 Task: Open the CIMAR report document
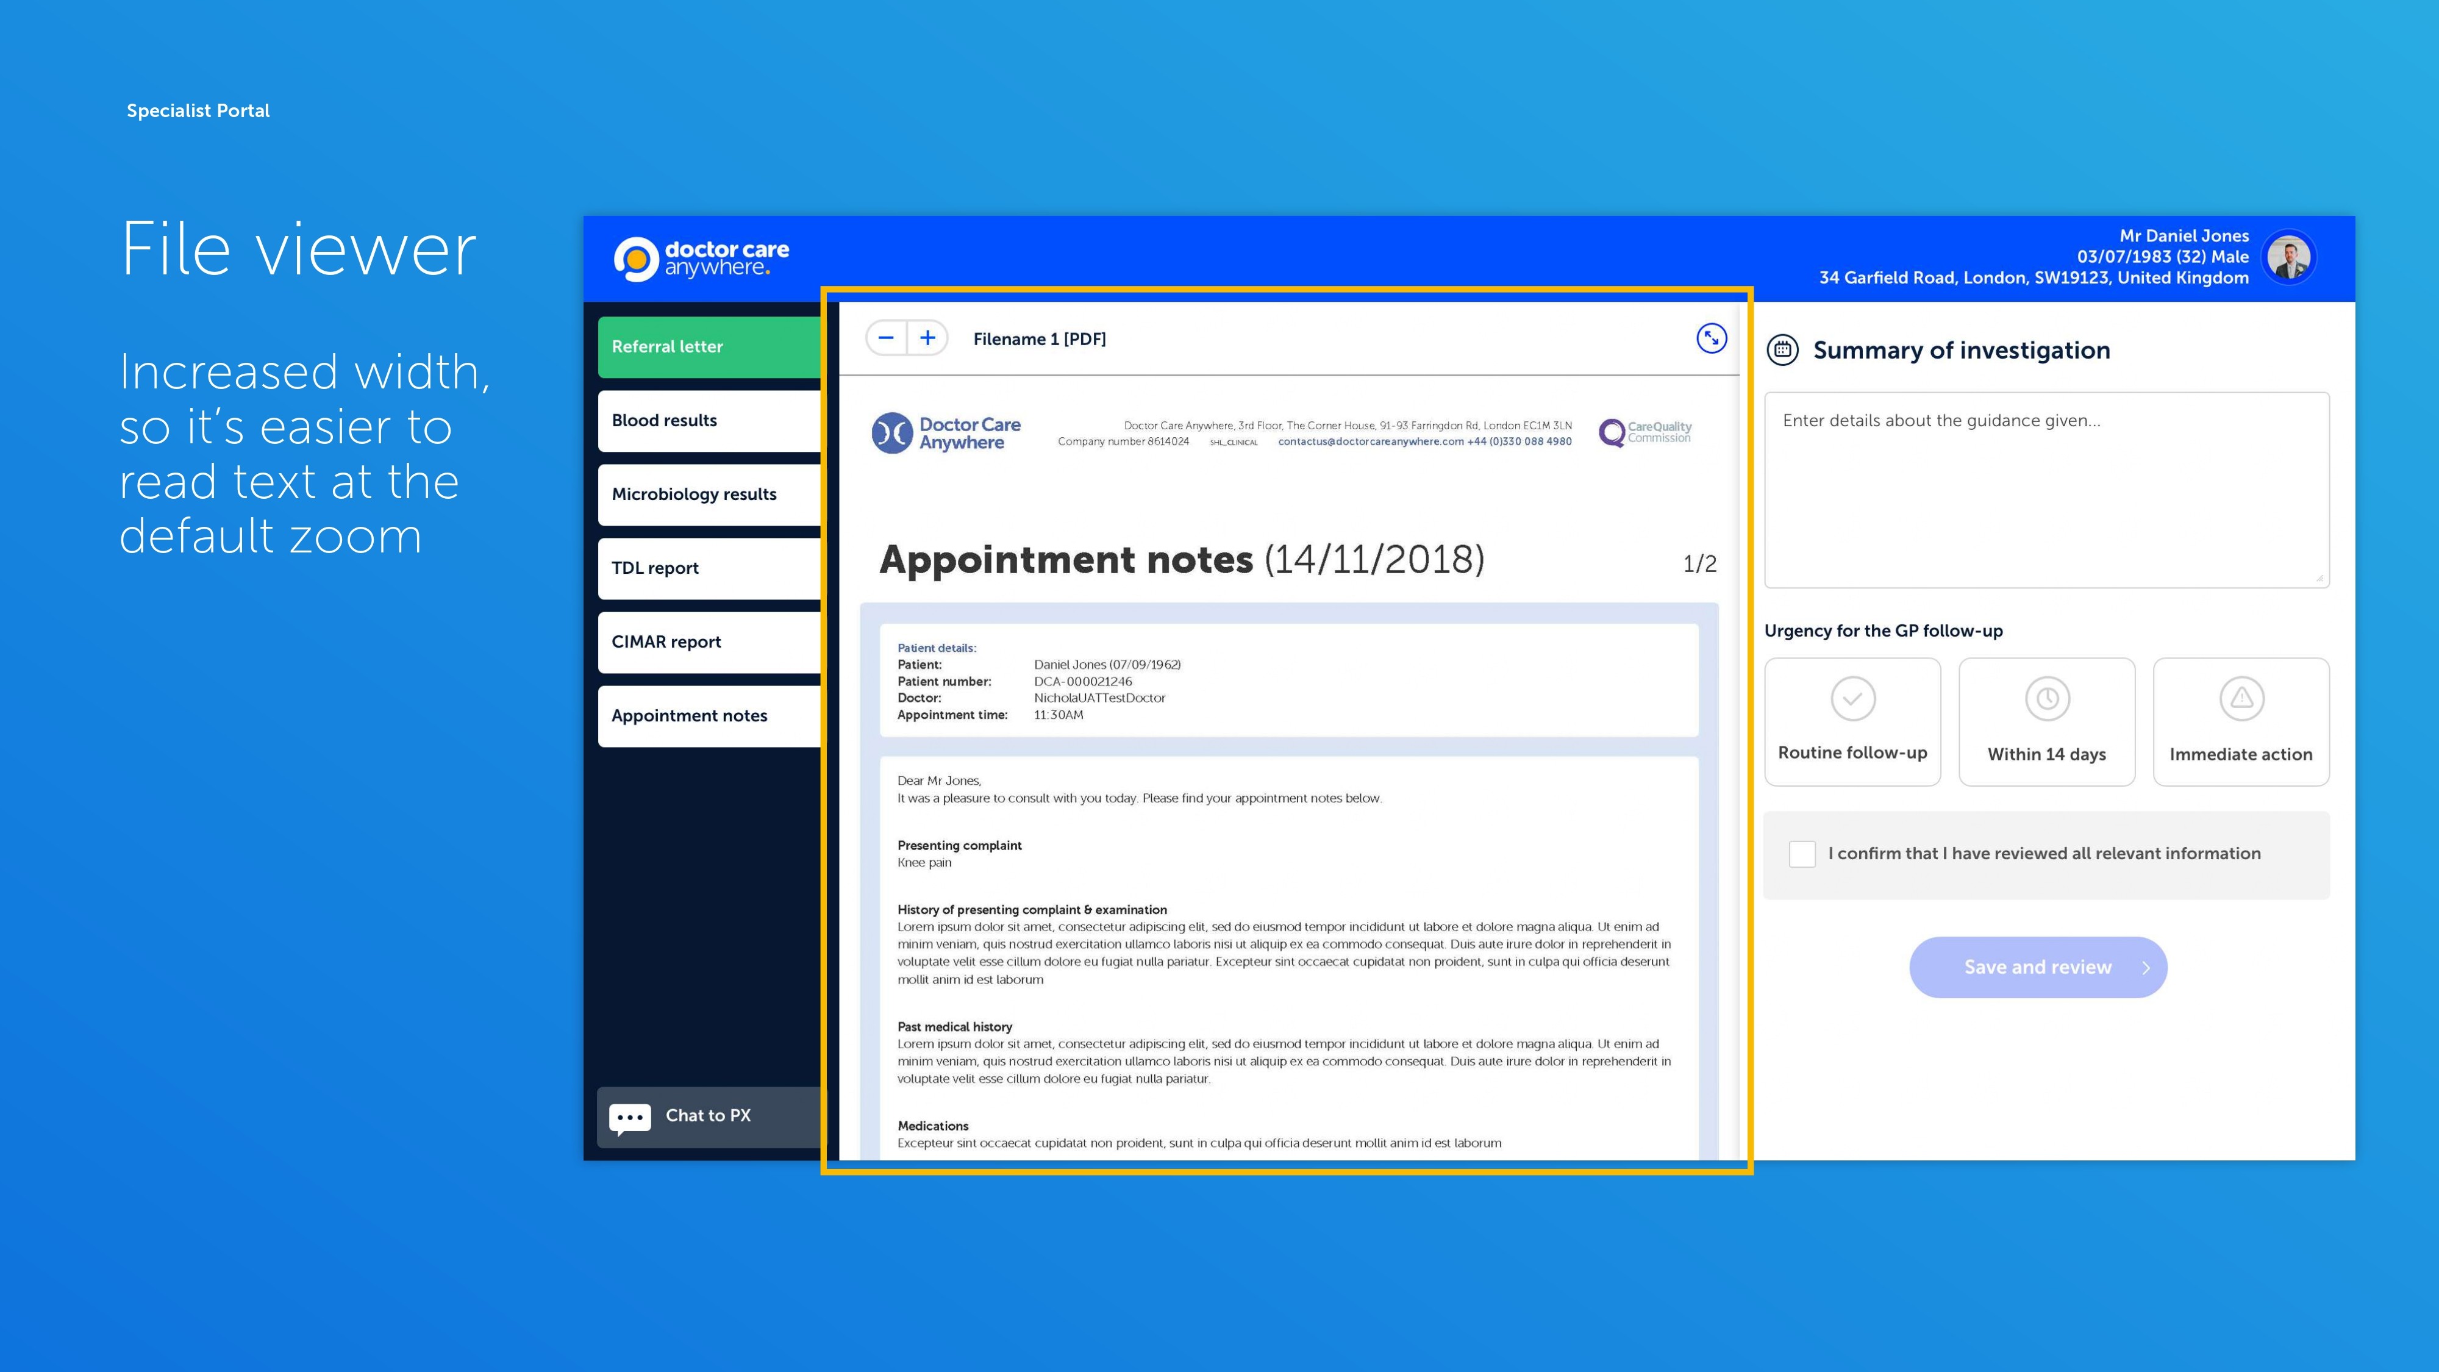coord(709,642)
